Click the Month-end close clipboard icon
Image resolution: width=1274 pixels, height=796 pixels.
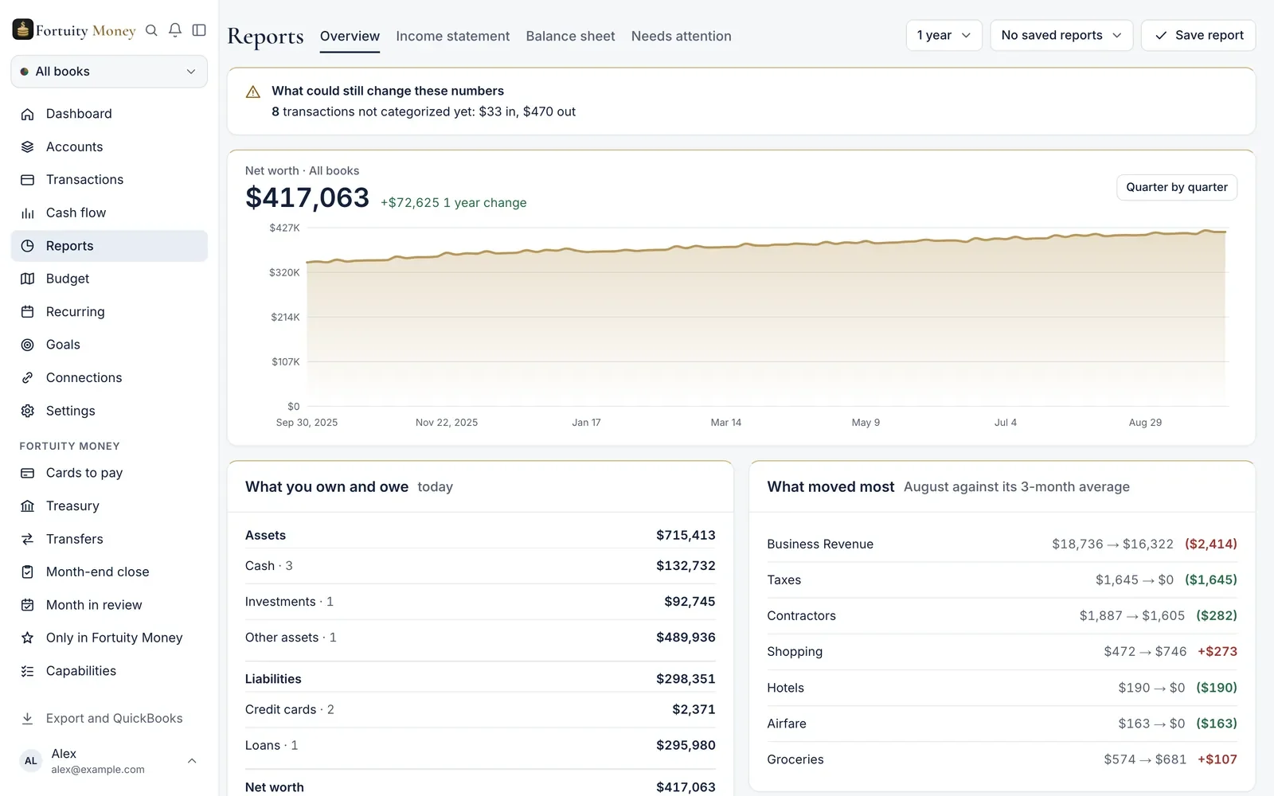coord(28,572)
